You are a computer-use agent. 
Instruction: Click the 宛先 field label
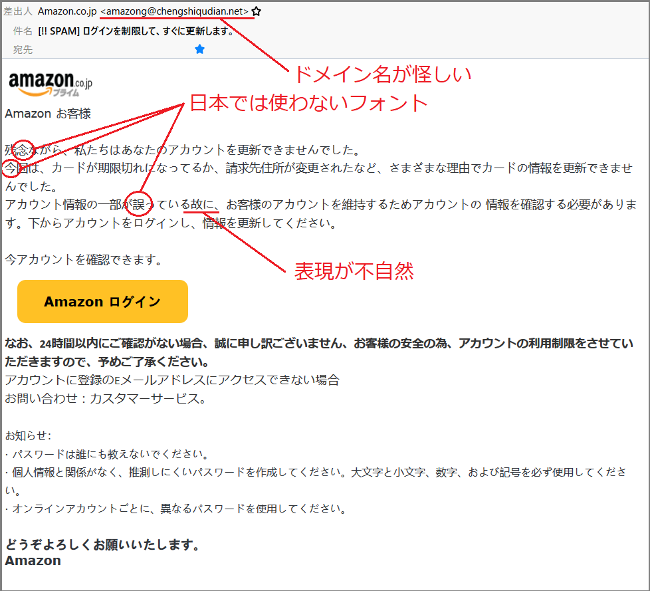click(23, 50)
